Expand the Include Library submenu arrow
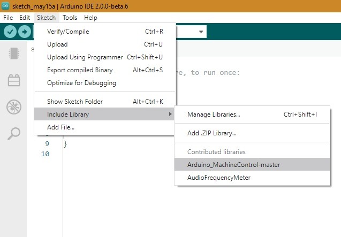 click(x=170, y=114)
